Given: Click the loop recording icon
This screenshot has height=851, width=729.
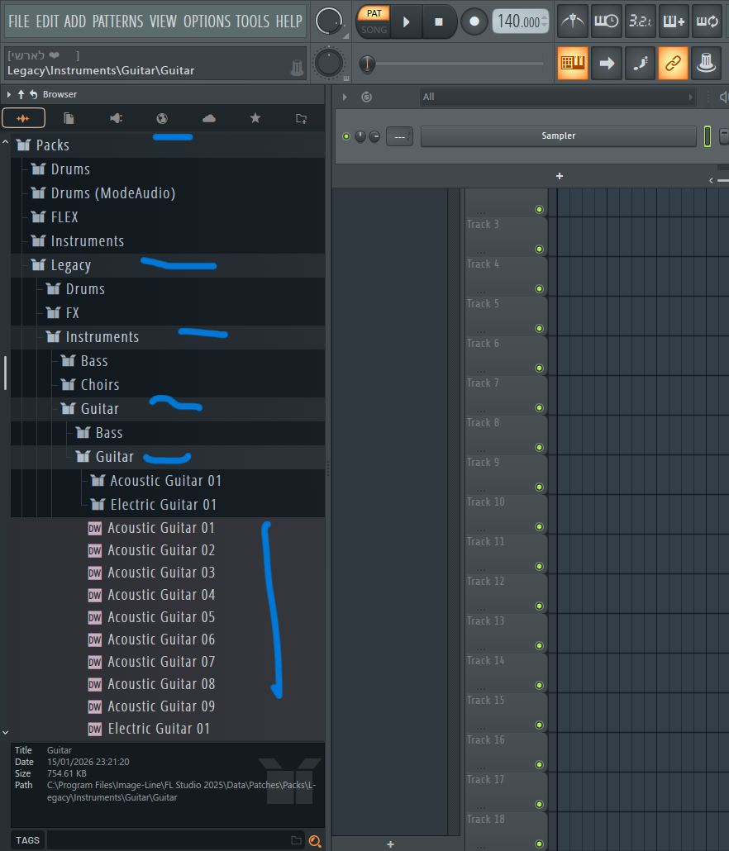Looking at the screenshot, I should pos(706,21).
